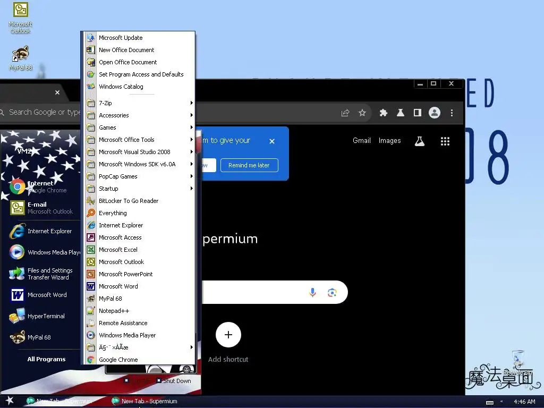Screen dimensions: 544x408
Task: Click the Shut Down button
Action: click(174, 381)
